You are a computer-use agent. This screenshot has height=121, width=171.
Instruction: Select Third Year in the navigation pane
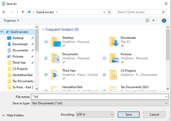(x=19, y=63)
